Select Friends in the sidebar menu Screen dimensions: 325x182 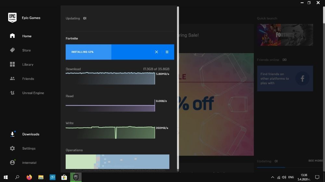pos(28,79)
